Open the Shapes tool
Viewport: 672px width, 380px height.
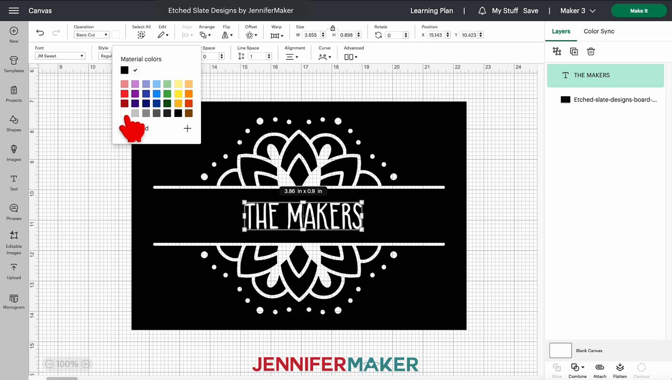pos(14,123)
